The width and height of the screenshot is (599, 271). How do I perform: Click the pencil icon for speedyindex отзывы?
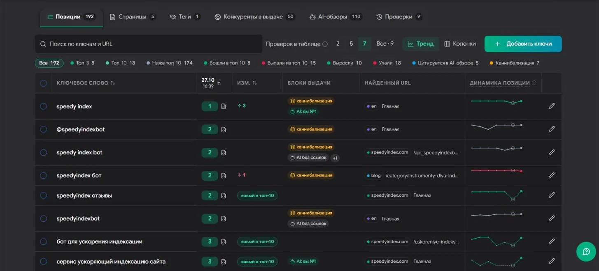[552, 195]
